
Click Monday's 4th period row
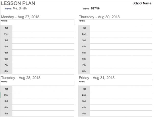coord(37,47)
